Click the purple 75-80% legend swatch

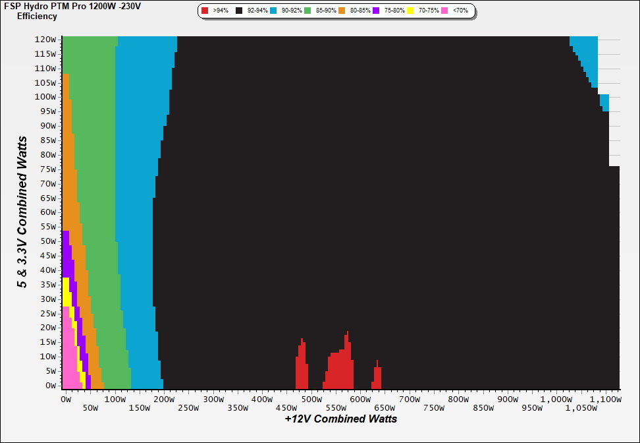pyautogui.click(x=376, y=11)
